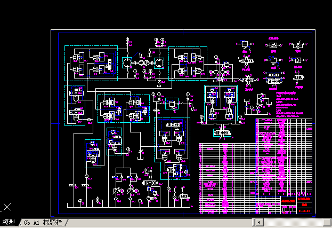Image resolution: width=332 pixels, height=228 pixels.
Task: Click the scrollbar button at far right end
Action: [x=328, y=223]
